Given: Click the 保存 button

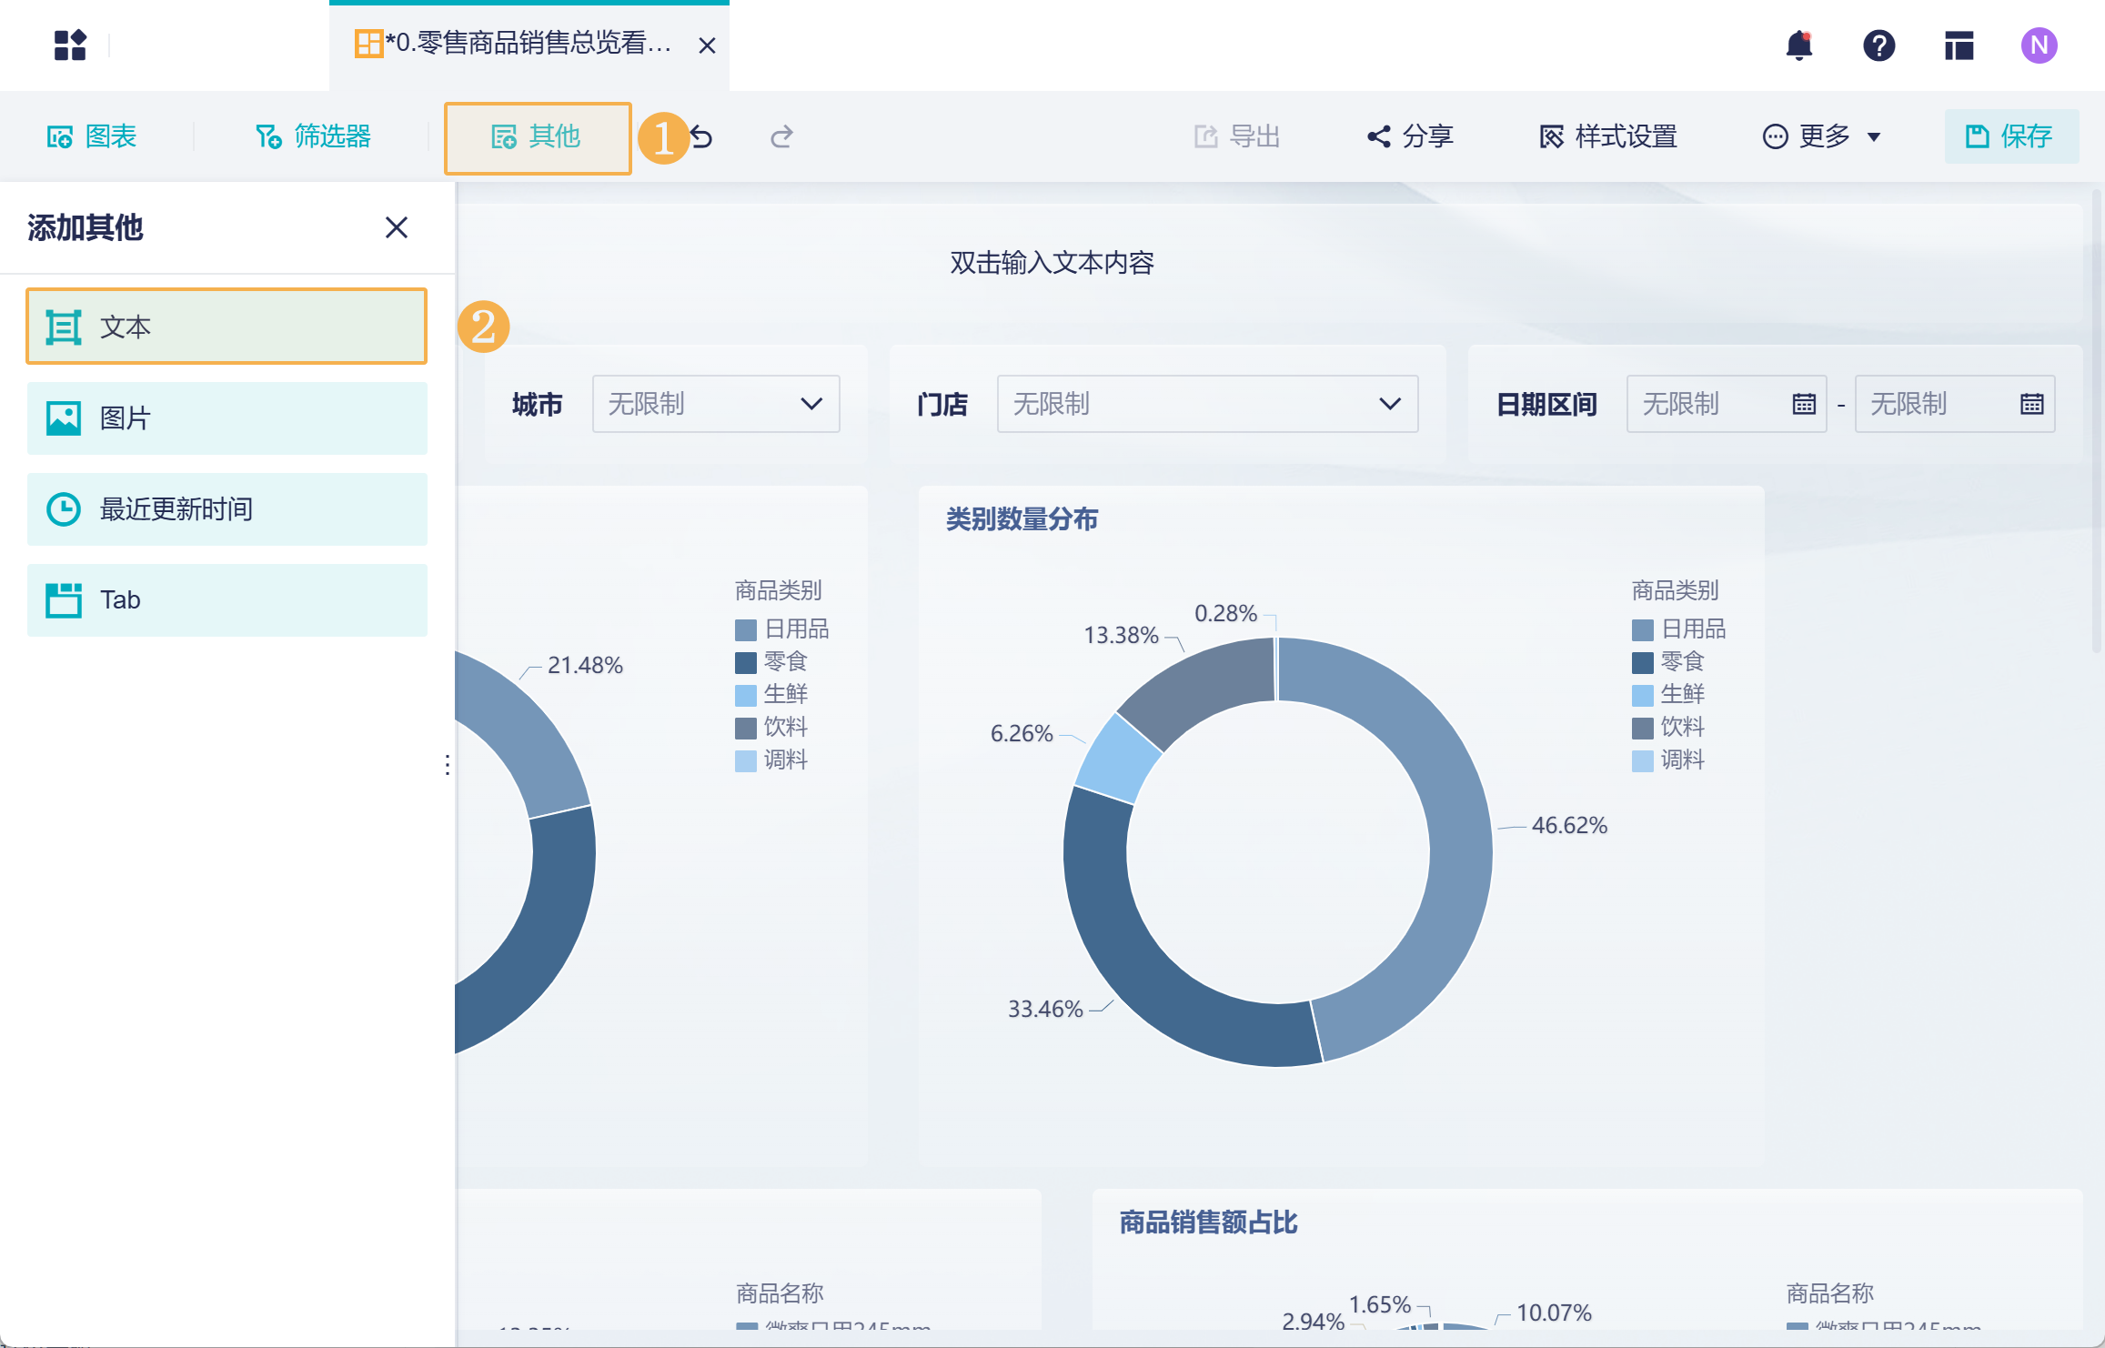Looking at the screenshot, I should [2010, 136].
